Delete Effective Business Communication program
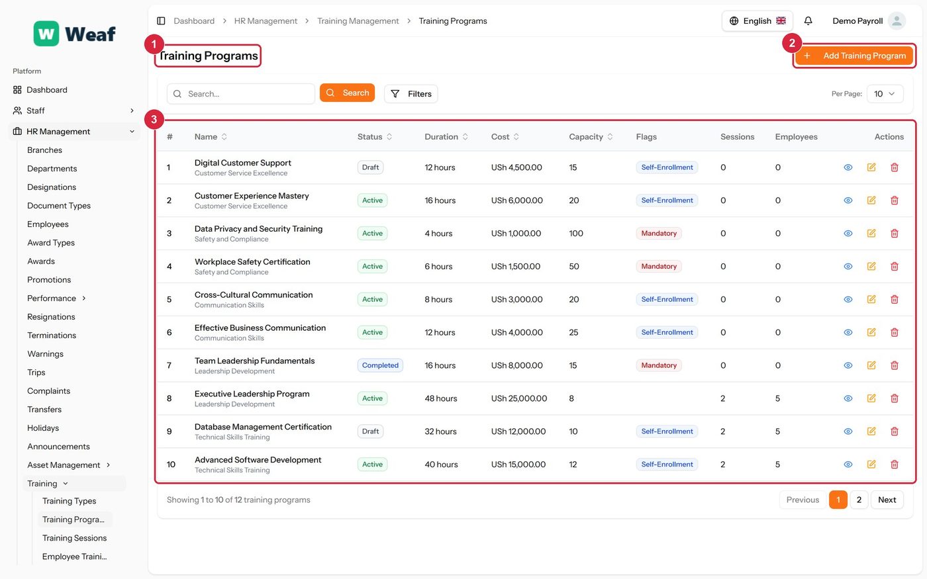This screenshot has height=579, width=927. point(895,332)
